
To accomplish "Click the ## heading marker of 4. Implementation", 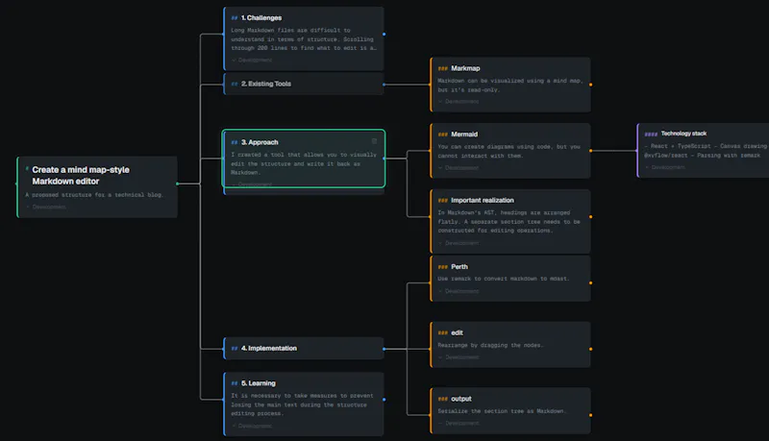I will tap(235, 349).
